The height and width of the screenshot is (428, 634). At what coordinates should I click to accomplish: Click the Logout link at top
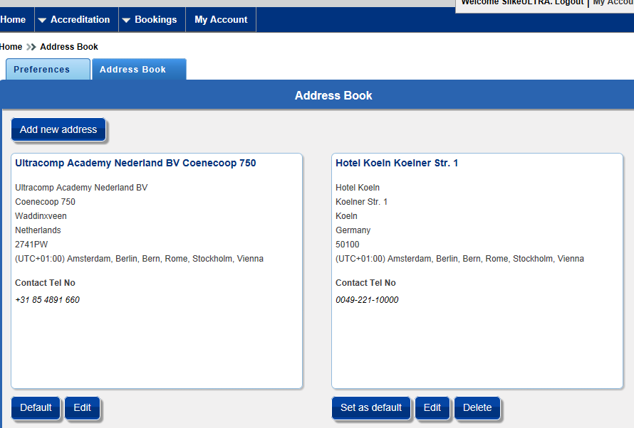coord(569,2)
